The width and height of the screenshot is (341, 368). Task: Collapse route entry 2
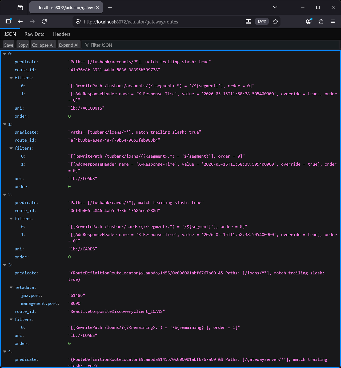(x=5, y=195)
